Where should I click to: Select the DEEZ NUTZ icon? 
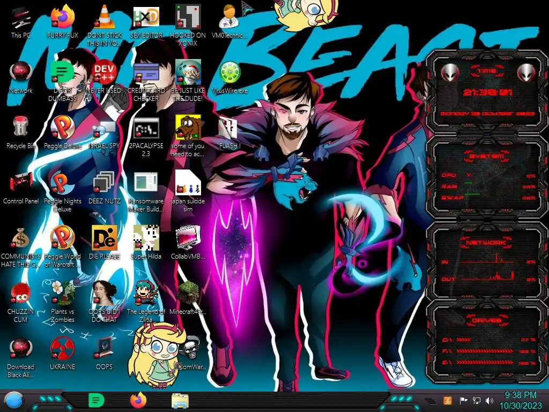(x=105, y=182)
